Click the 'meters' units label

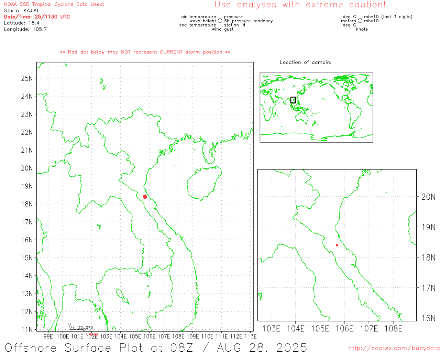(x=349, y=21)
